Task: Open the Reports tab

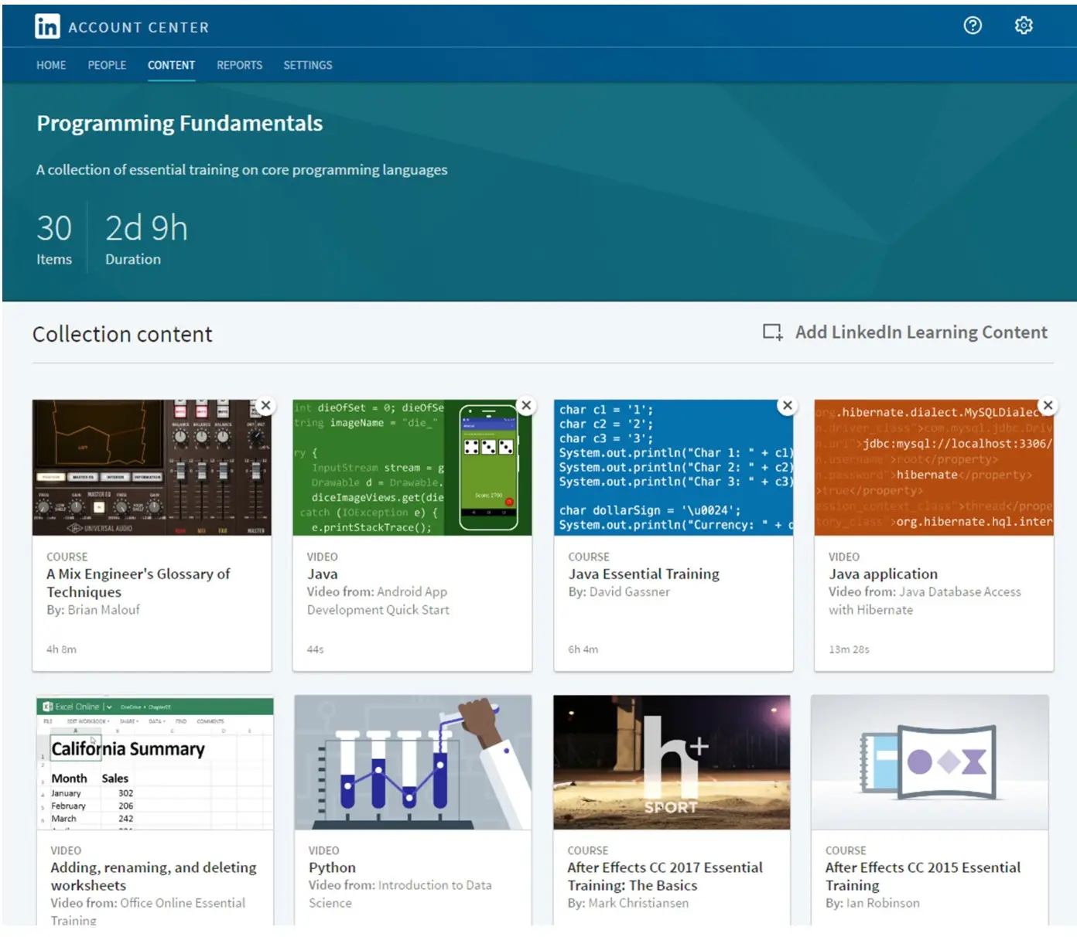Action: [239, 65]
